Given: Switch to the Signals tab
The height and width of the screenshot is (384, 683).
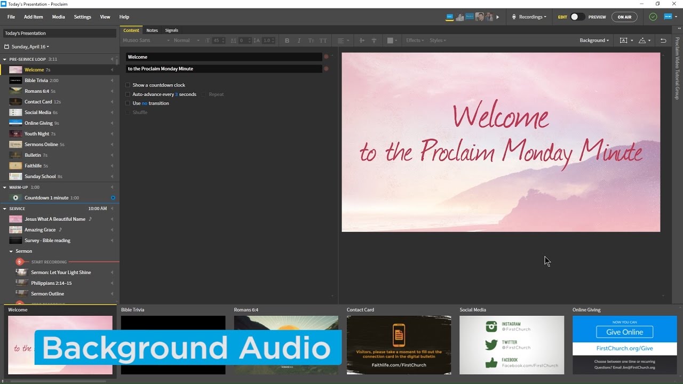Looking at the screenshot, I should 172,30.
